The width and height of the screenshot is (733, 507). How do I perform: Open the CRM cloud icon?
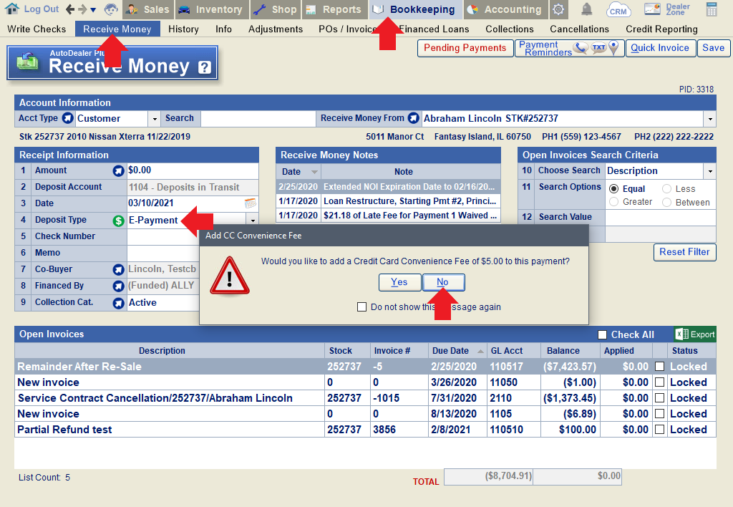(618, 10)
